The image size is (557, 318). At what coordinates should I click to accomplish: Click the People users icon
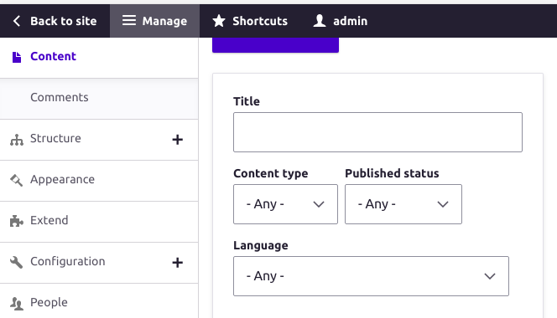[16, 304]
